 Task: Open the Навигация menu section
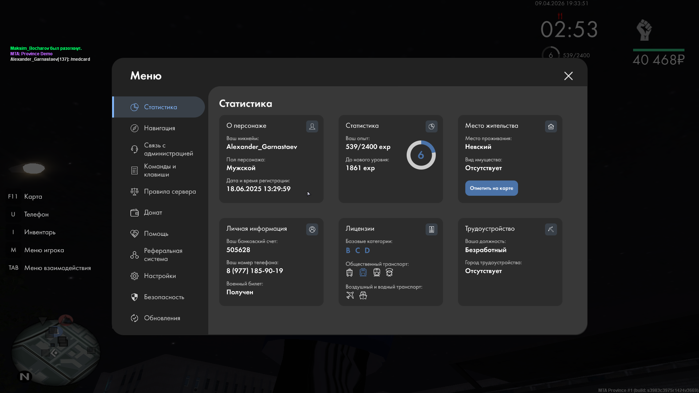tap(159, 128)
